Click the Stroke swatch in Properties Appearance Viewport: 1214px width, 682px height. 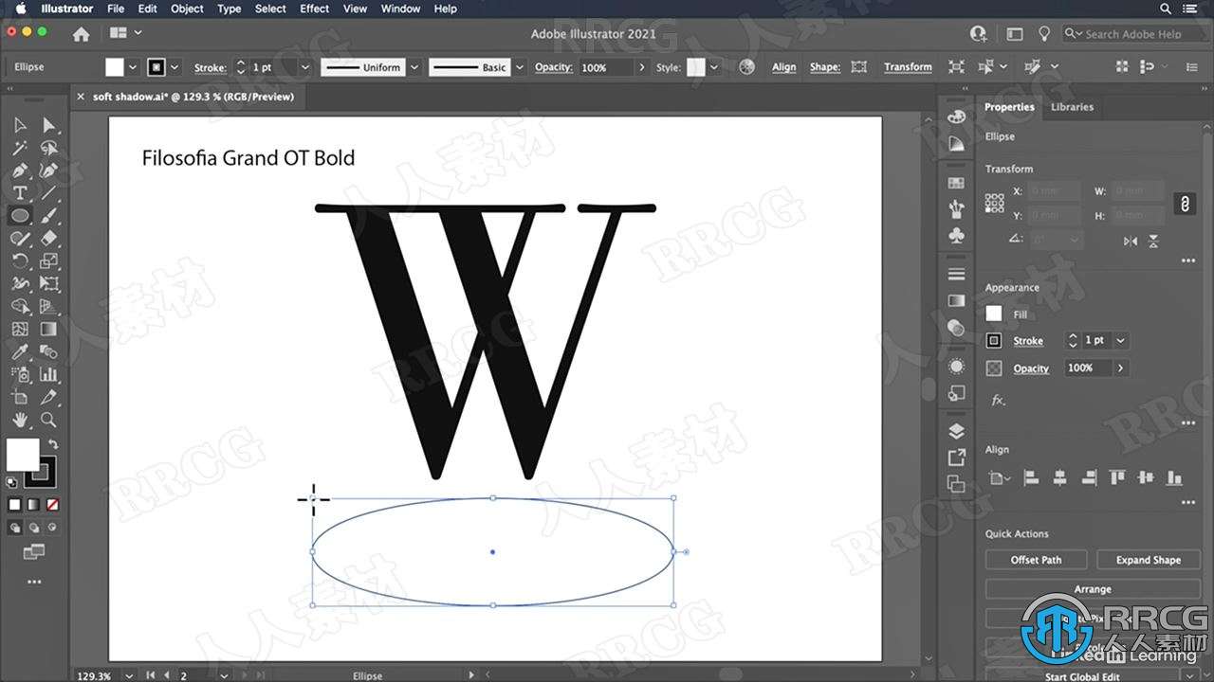click(994, 341)
